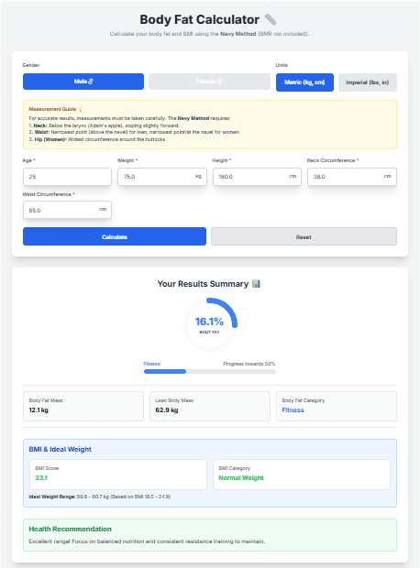Click the Fitness progress bar
Screen dimensions: 420x568
[x=210, y=371]
